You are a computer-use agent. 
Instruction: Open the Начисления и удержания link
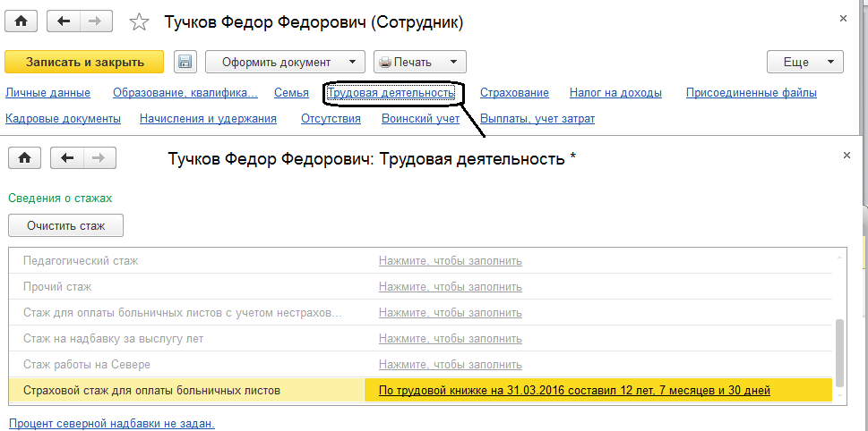click(x=208, y=118)
